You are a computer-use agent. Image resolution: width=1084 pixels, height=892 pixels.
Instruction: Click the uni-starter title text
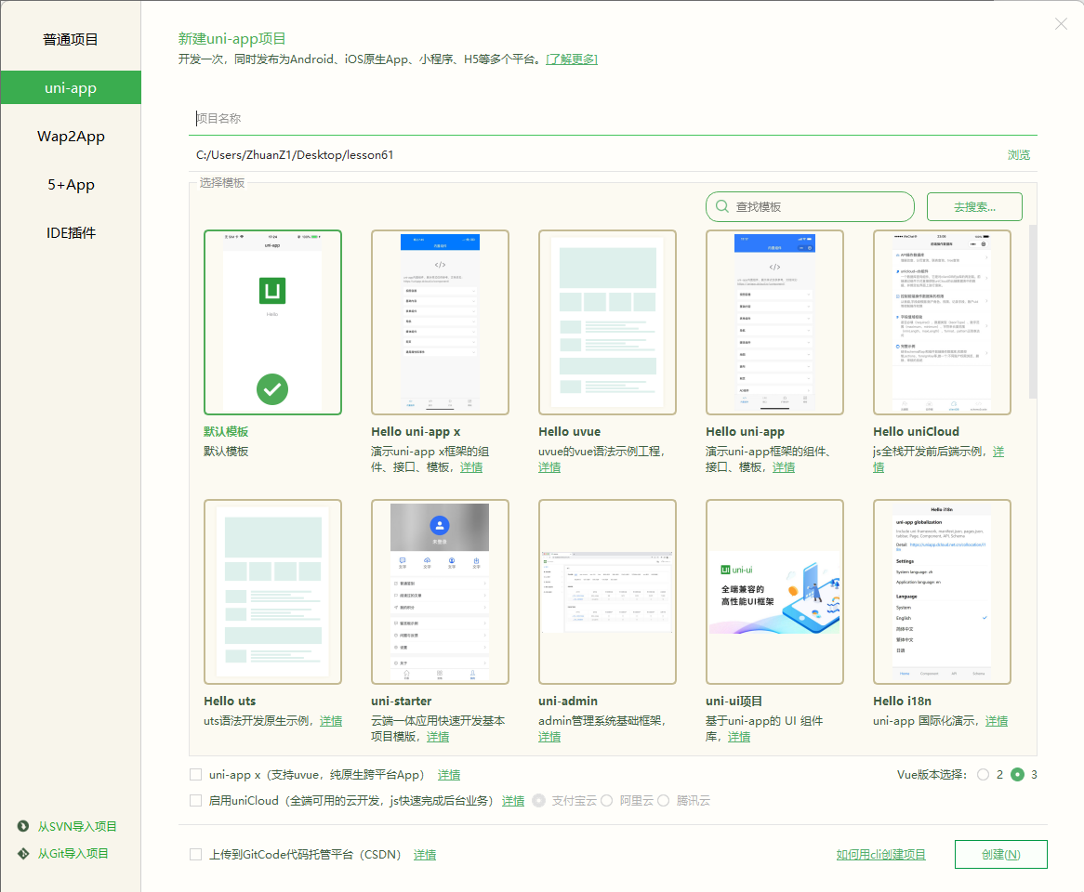[401, 701]
